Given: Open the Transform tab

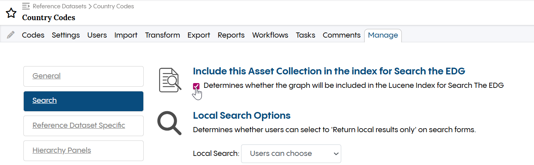Looking at the screenshot, I should (x=162, y=35).
